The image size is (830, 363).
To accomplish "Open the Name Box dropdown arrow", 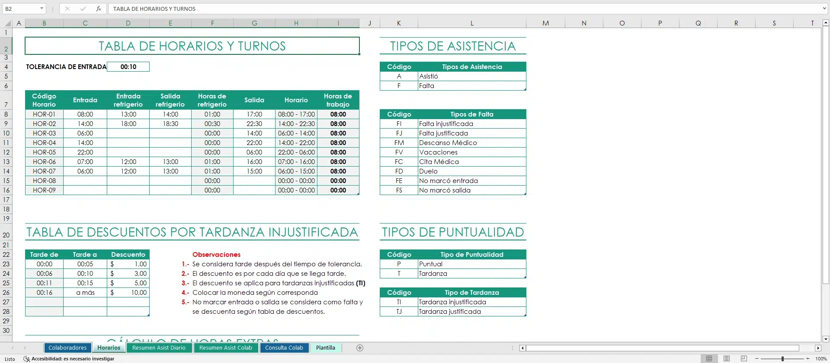I will [x=42, y=9].
